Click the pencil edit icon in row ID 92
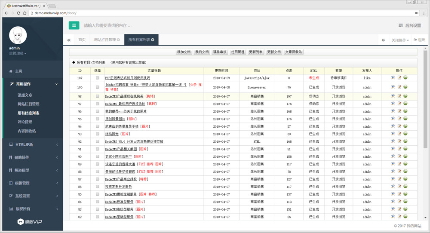This screenshot has height=233, width=430. 399,141
